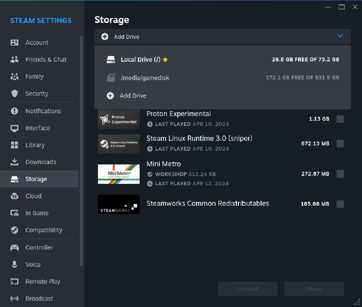Open the Downloads icon in the sidebar
The width and height of the screenshot is (362, 307).
14,162
